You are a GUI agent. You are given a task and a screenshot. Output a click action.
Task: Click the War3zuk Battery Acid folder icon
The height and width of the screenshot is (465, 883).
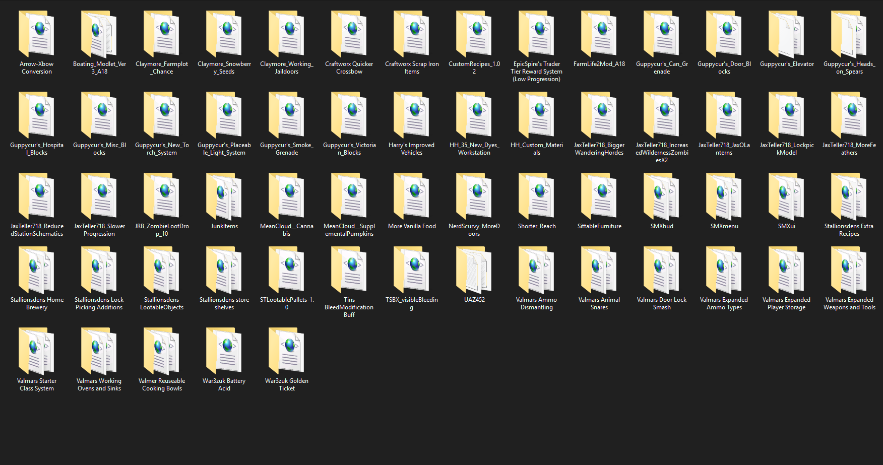224,351
